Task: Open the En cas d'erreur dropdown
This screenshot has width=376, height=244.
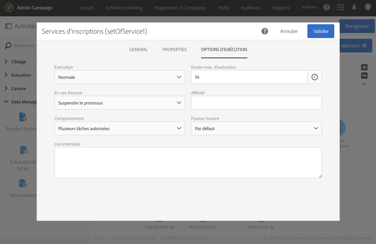Action: tap(120, 103)
